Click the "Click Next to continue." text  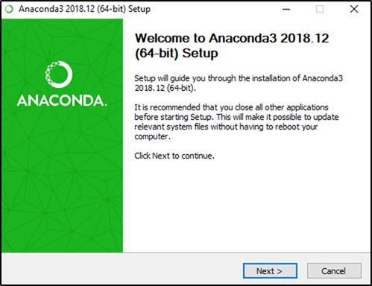[x=174, y=156]
